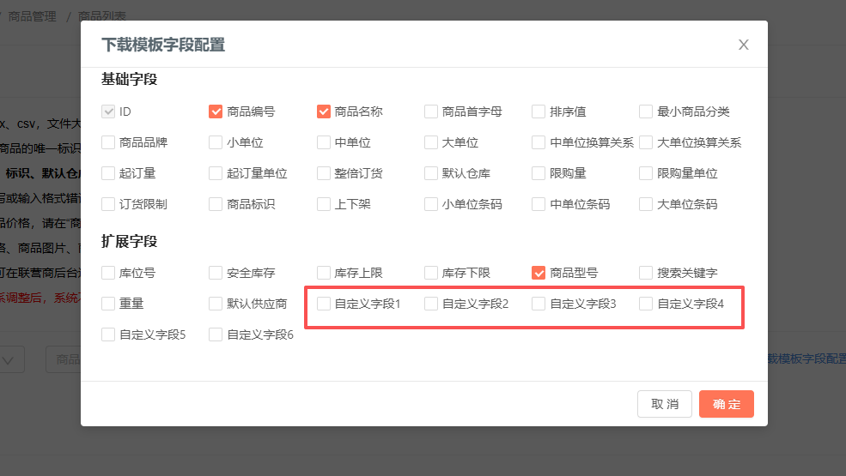Uncheck the 商品编号 checkbox
The height and width of the screenshot is (476, 846).
(x=216, y=111)
